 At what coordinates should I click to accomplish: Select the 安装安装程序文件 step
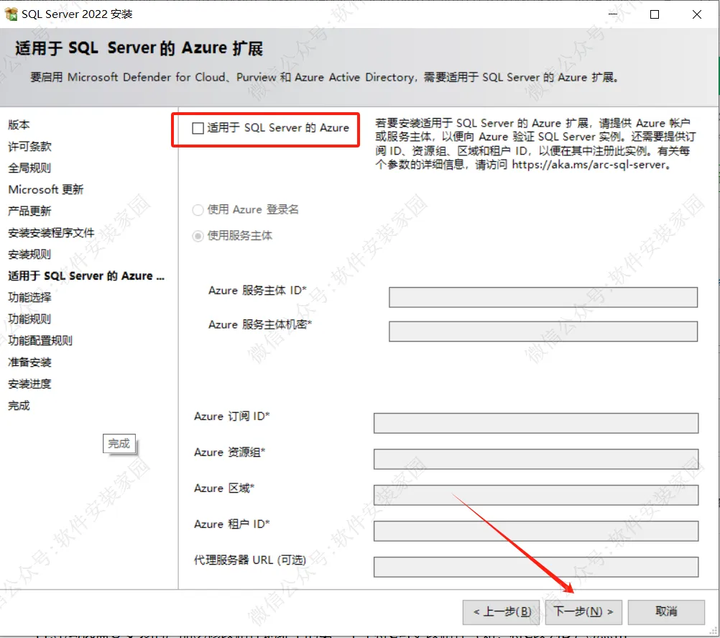[51, 232]
